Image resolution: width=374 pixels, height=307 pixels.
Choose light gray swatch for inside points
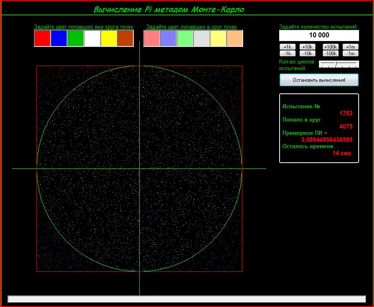(202, 38)
